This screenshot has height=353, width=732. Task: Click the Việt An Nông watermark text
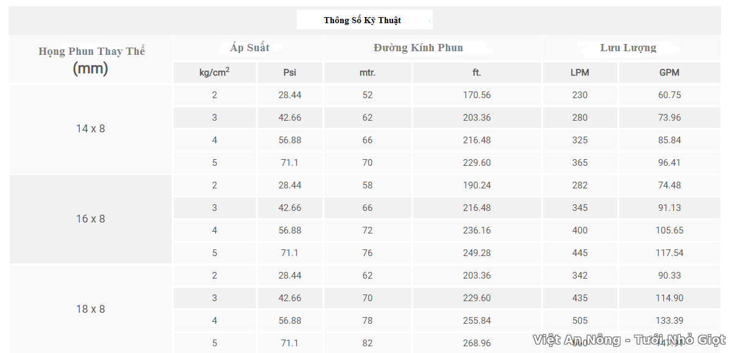click(628, 340)
